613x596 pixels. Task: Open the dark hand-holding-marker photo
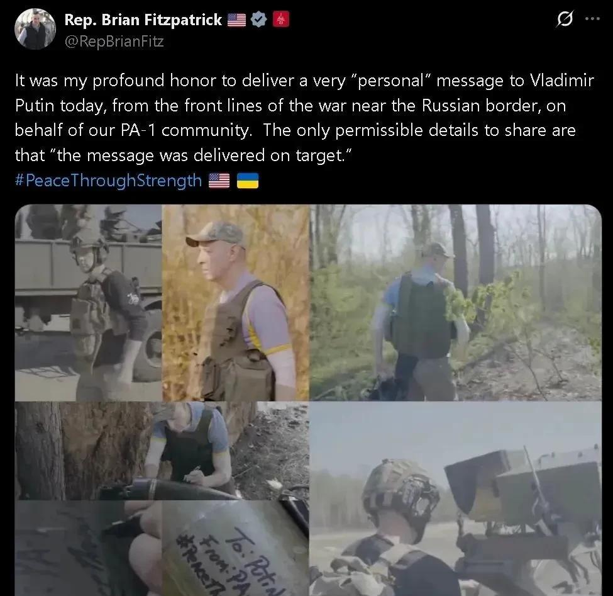[x=89, y=548]
